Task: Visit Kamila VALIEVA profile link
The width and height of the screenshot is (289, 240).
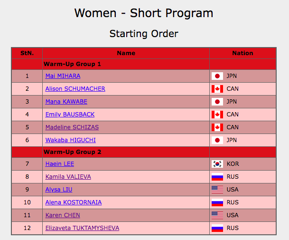Action: click(68, 177)
